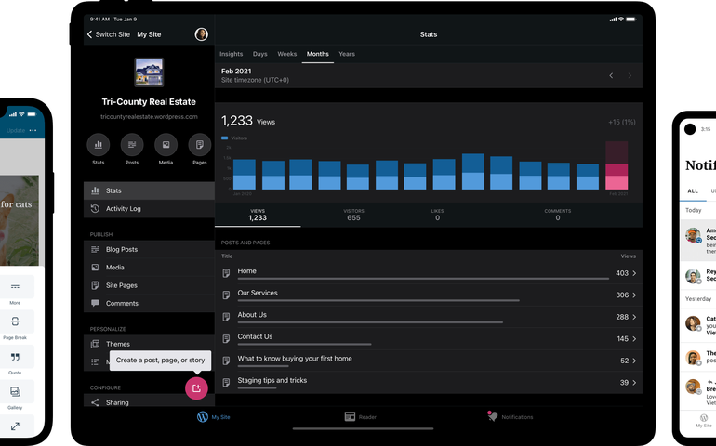
Task: Open the Media round icon button
Action: (x=166, y=144)
